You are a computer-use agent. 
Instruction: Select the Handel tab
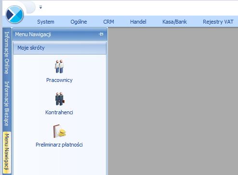tap(138, 22)
